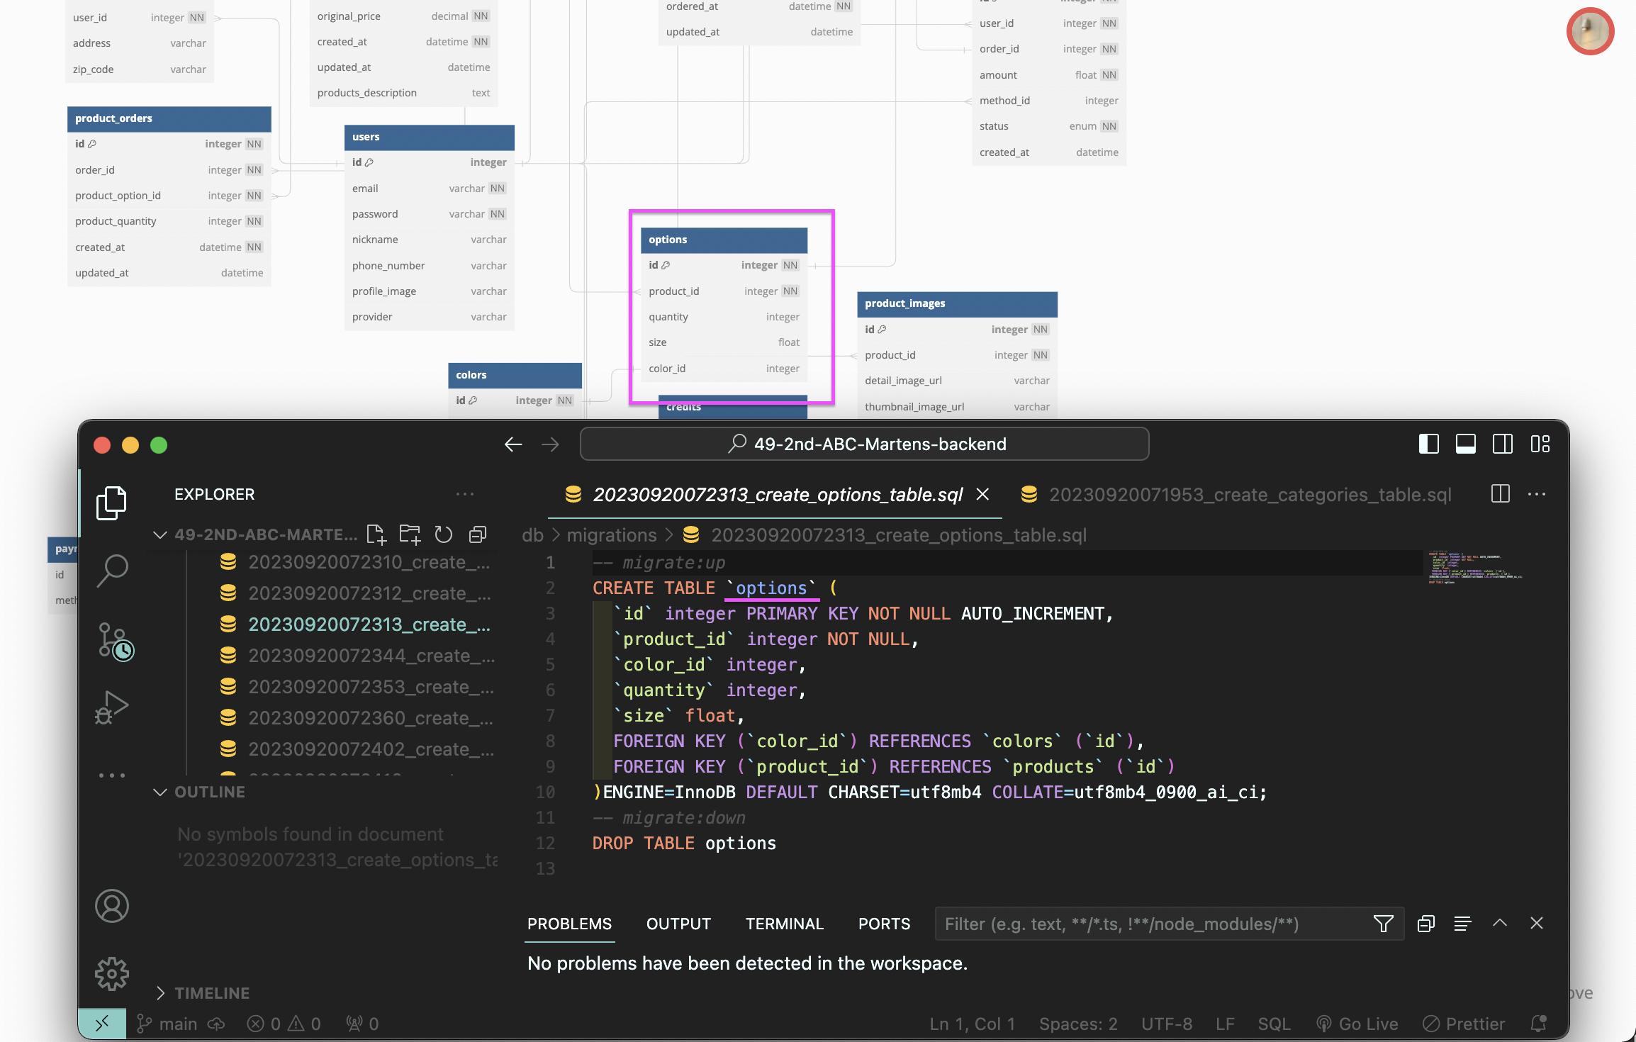
Task: Click the New File icon in Explorer
Action: (376, 534)
